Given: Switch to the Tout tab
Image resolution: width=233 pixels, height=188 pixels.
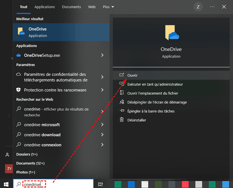Looking at the screenshot, I should [x=24, y=7].
